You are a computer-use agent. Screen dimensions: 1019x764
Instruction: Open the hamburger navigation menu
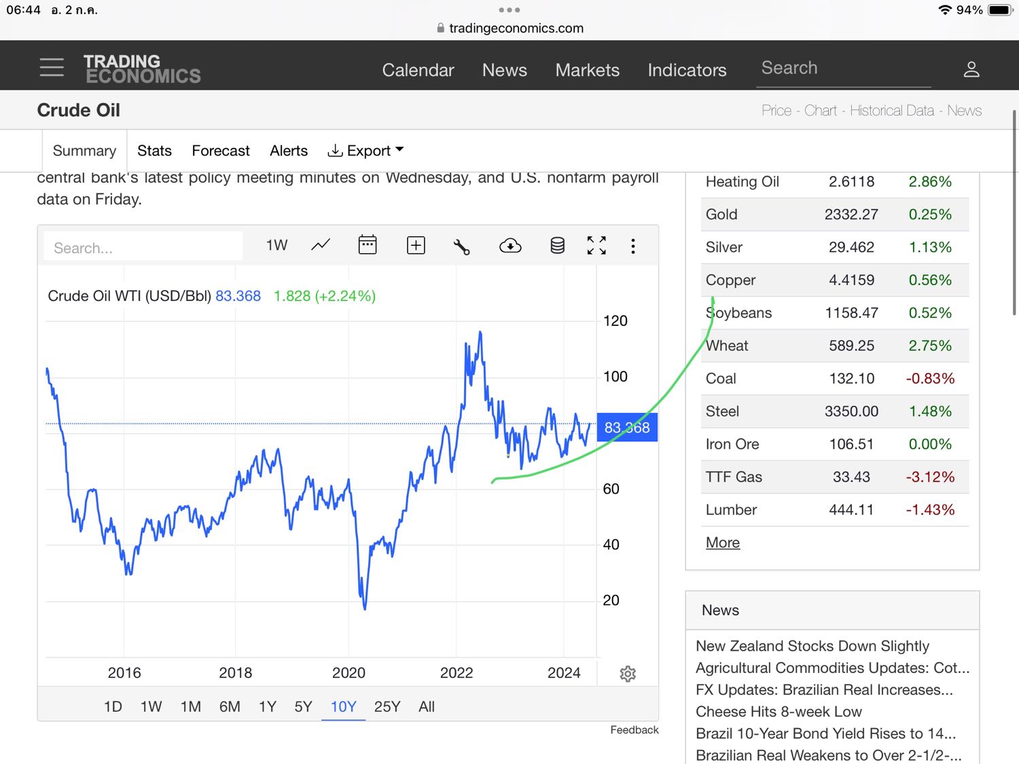point(52,67)
